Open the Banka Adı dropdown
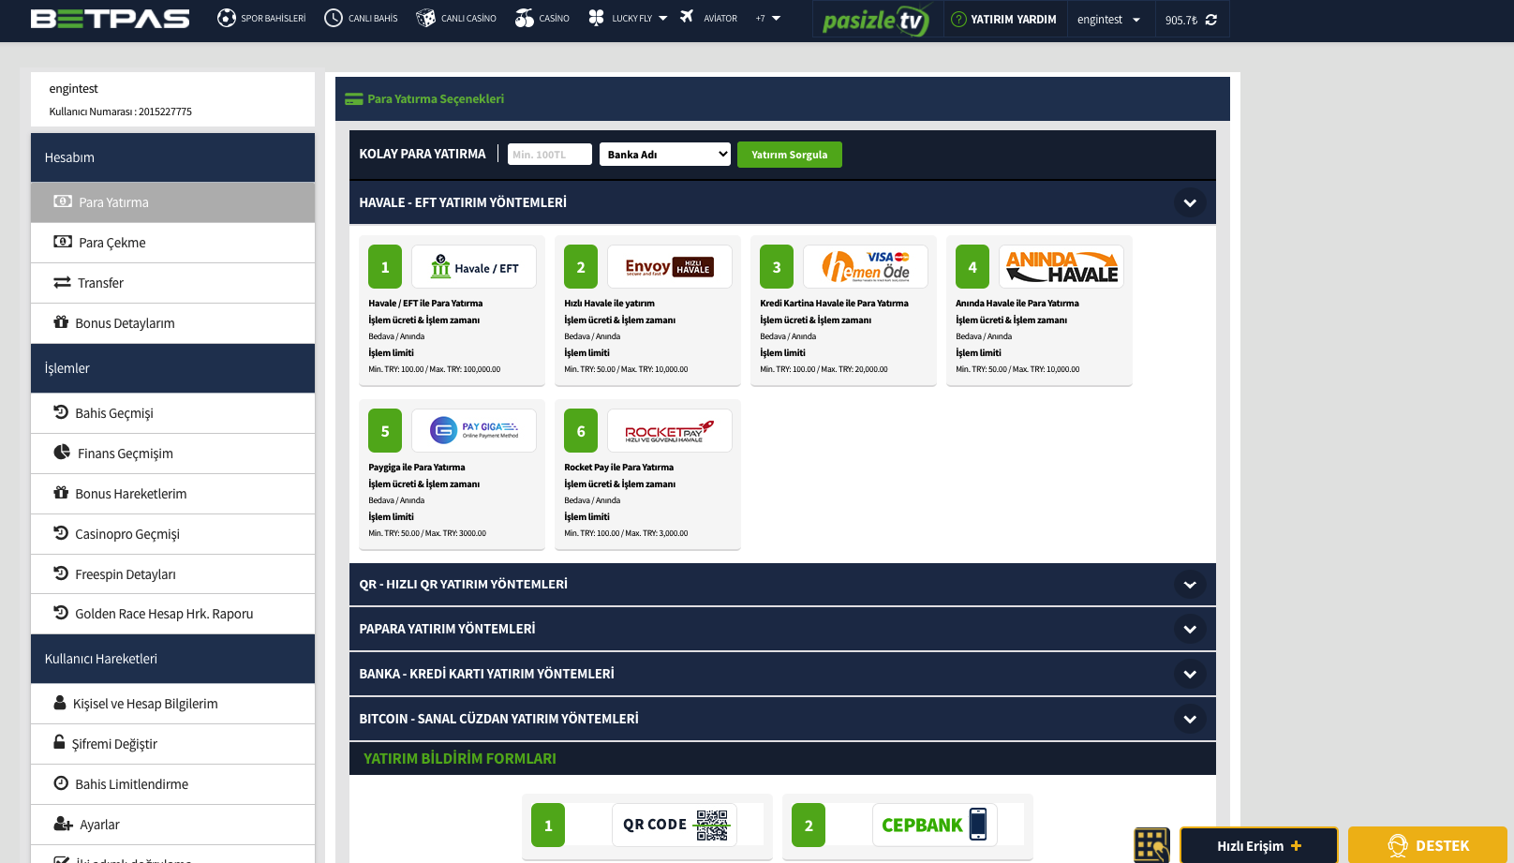This screenshot has height=863, width=1514. 665,155
